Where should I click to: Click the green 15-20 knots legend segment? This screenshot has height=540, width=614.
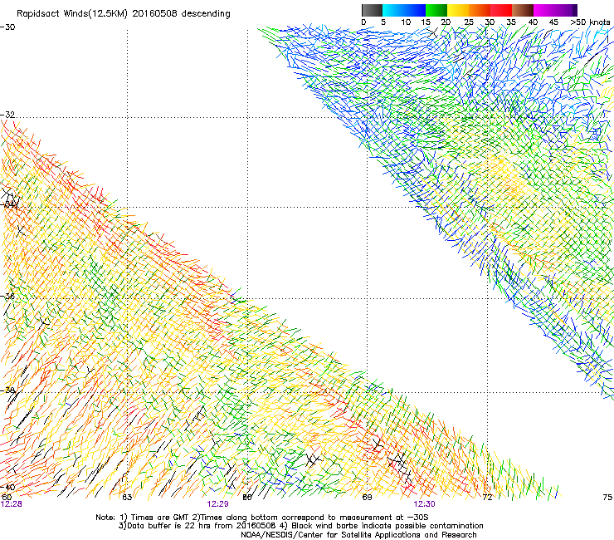tap(436, 10)
